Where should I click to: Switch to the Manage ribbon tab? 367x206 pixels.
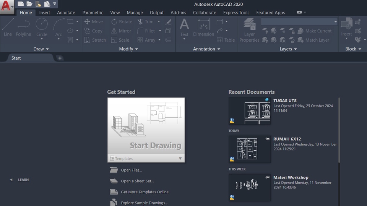pyautogui.click(x=135, y=13)
